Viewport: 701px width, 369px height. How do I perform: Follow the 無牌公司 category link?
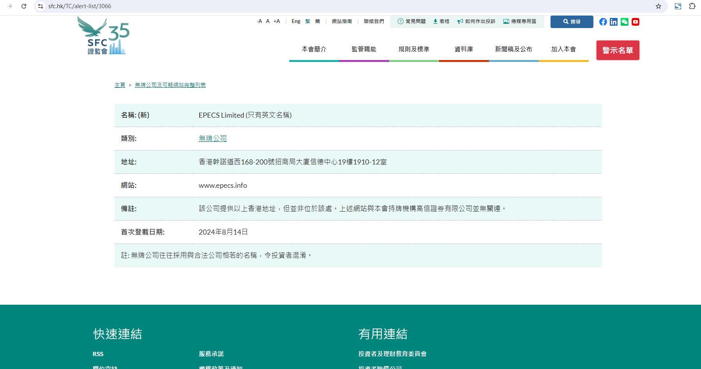pos(212,138)
